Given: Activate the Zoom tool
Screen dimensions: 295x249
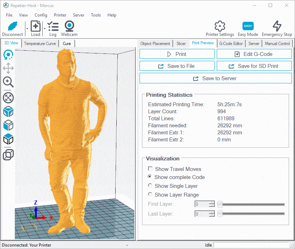Looking at the screenshot, I should (x=8, y=81).
